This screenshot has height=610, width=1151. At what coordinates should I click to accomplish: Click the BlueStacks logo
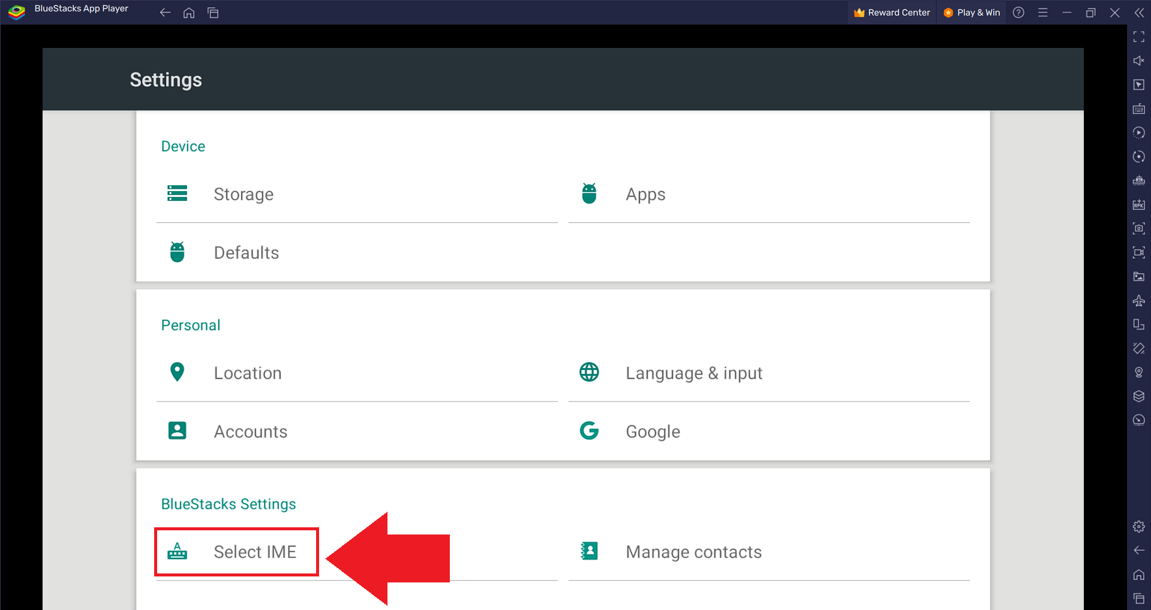tap(17, 12)
